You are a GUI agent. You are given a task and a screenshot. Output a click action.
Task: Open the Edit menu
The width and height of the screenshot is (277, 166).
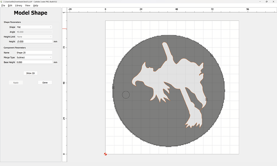(10, 6)
